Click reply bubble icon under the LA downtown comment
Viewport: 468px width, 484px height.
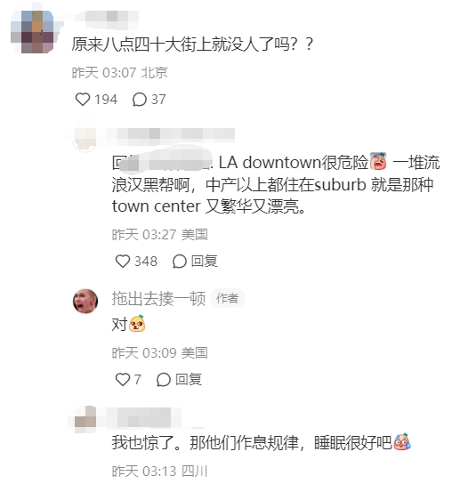pyautogui.click(x=180, y=262)
